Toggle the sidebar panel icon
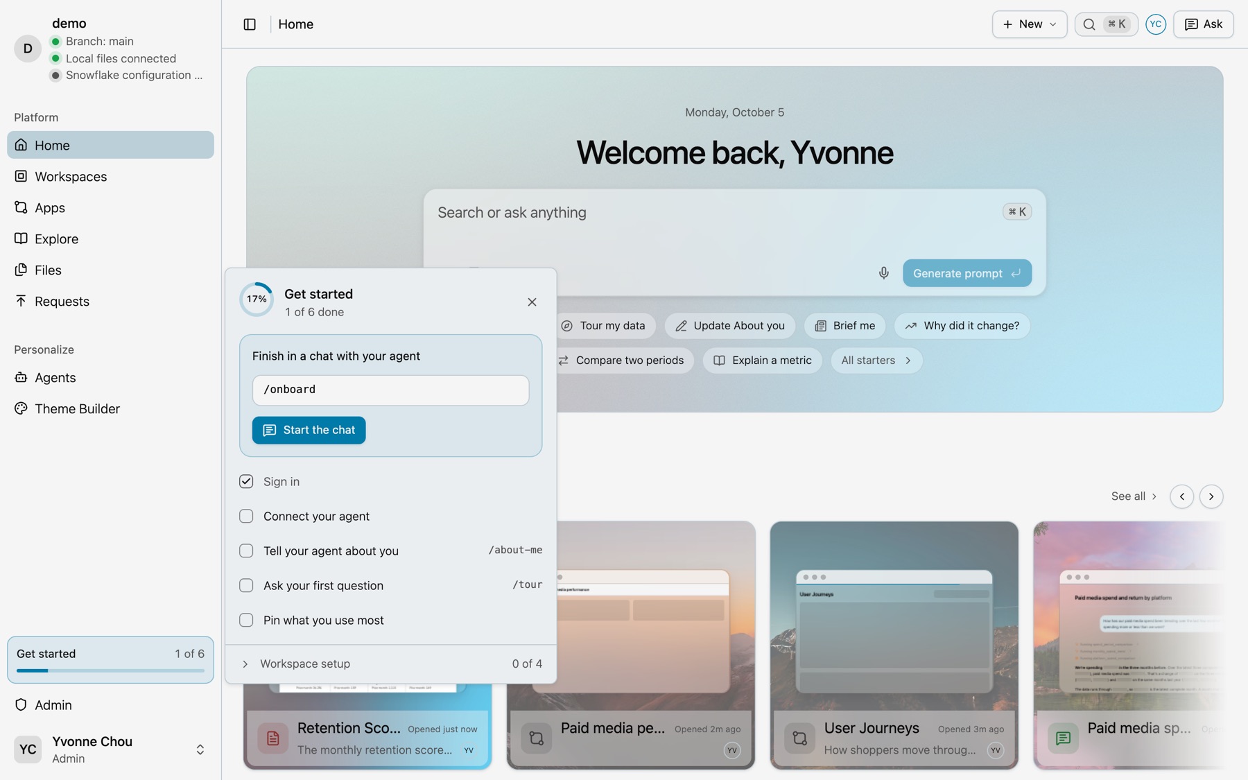 [250, 24]
